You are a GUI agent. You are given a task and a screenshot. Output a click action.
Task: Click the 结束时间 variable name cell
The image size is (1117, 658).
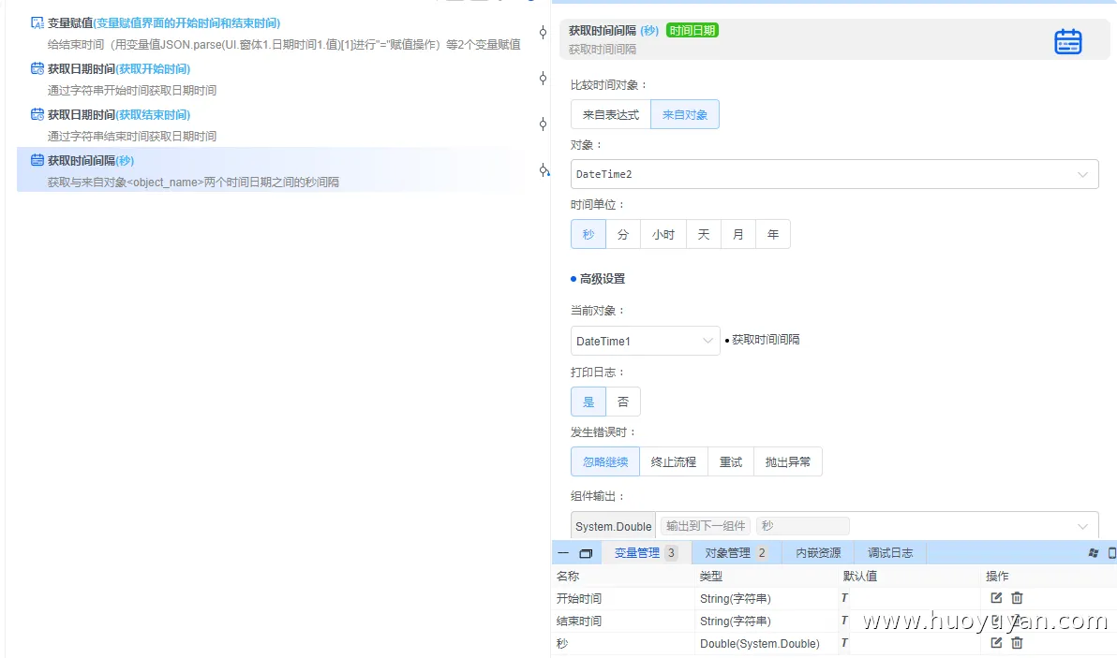[578, 621]
